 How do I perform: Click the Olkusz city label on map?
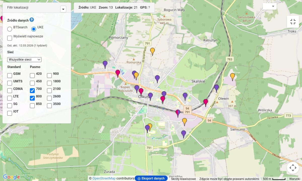(144, 97)
